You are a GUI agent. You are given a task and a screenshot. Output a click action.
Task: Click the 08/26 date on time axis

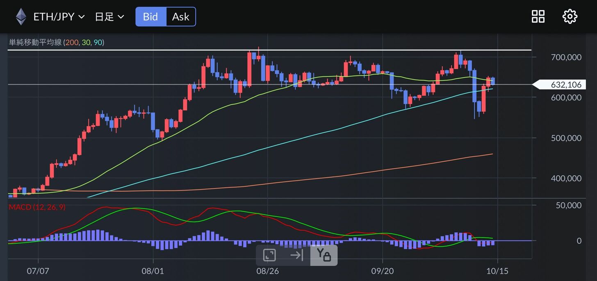tap(267, 271)
